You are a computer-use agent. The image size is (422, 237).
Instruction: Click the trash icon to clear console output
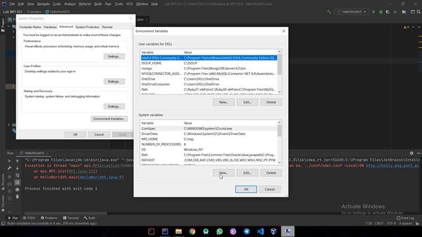(18, 197)
